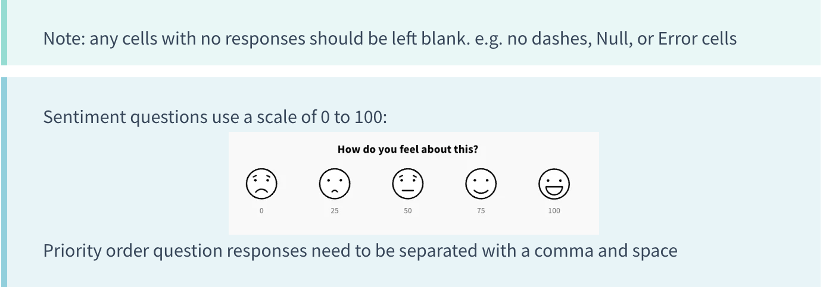Click the word 'Note:' at the top
823x287 pixels.
64,39
